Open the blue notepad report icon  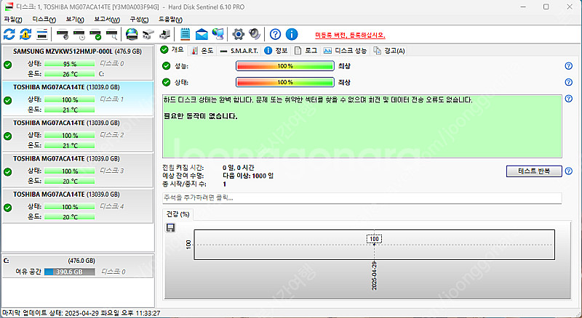[x=185, y=34]
